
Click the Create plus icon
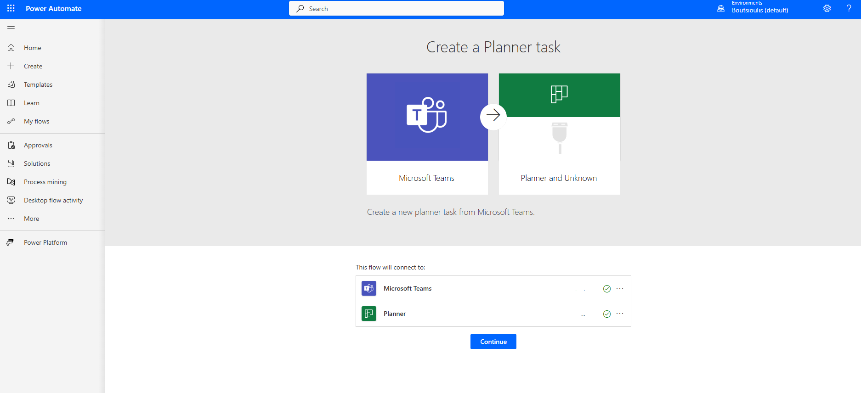click(11, 66)
